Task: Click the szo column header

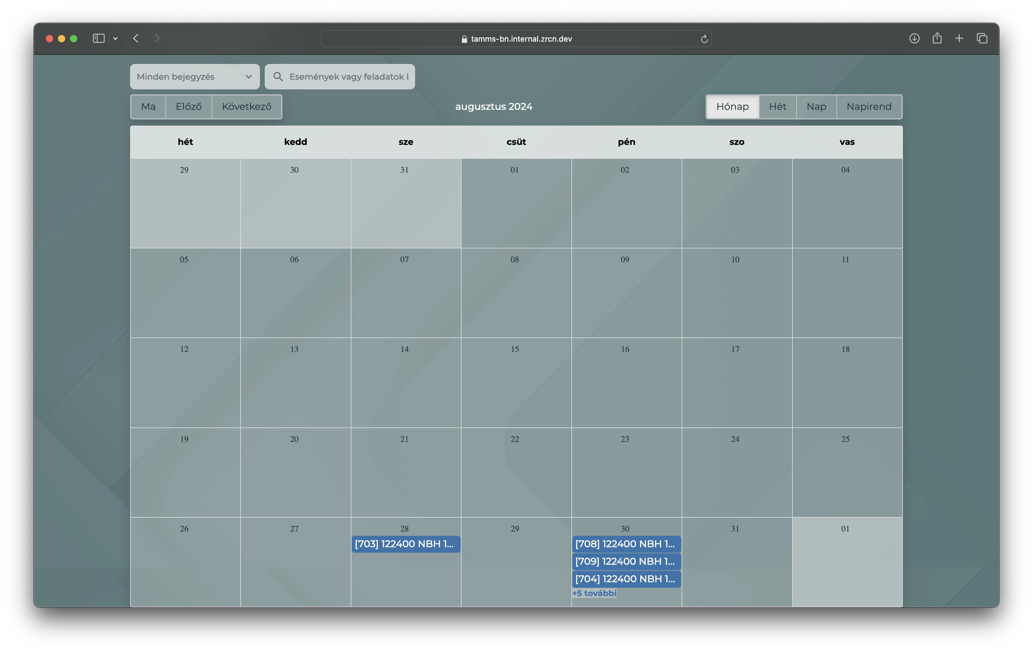Action: pyautogui.click(x=737, y=142)
